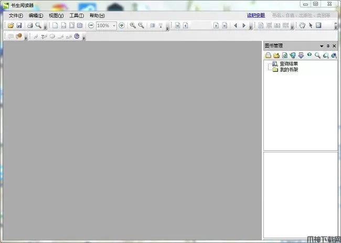341x243 pixels.
Task: Open the 帮助(H) menu
Action: point(97,16)
